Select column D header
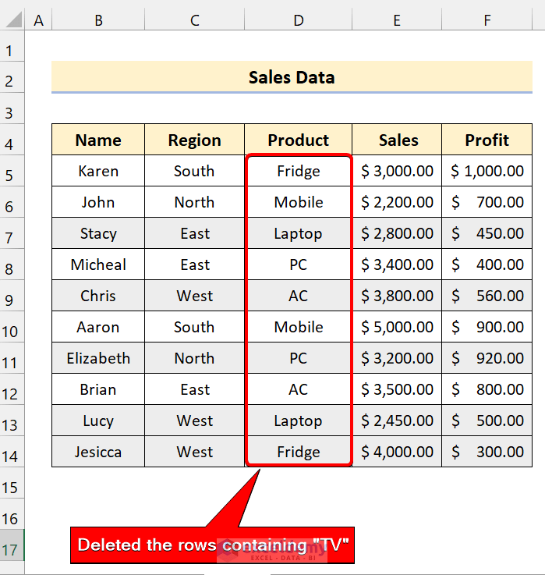This screenshot has height=575, width=545. [x=299, y=20]
